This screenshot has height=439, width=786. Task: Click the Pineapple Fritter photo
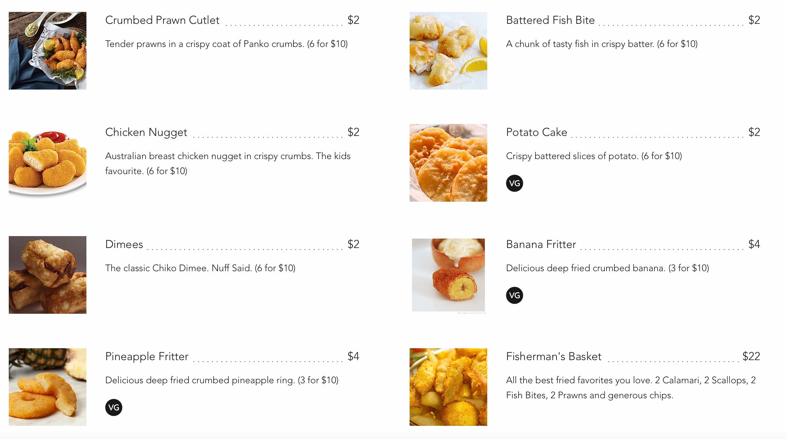[48, 387]
